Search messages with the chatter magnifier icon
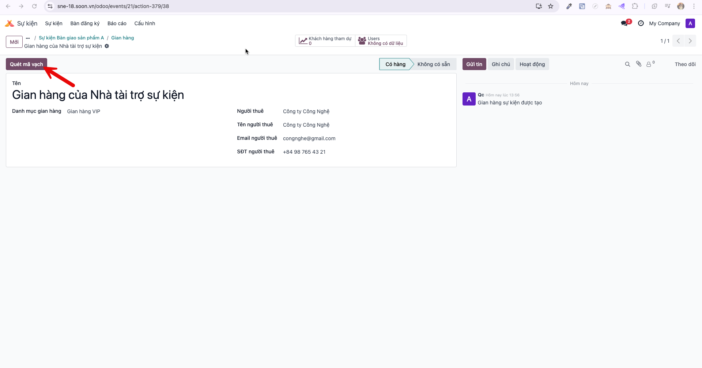This screenshot has height=368, width=702. tap(627, 64)
